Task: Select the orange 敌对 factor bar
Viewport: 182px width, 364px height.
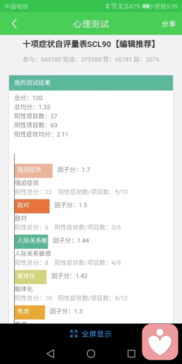Action: [32, 206]
